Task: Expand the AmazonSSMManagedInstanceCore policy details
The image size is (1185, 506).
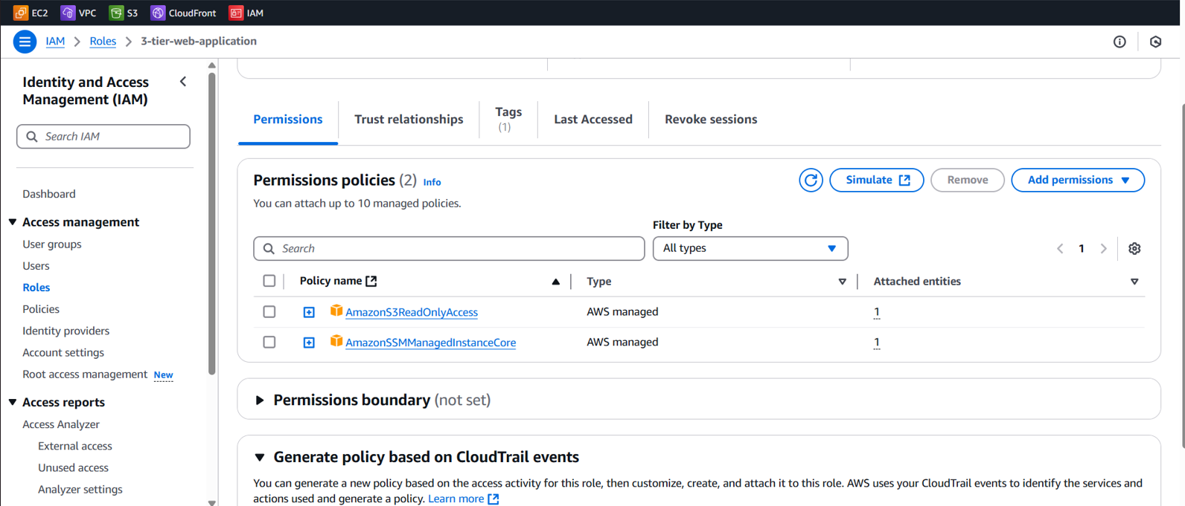Action: coord(309,343)
